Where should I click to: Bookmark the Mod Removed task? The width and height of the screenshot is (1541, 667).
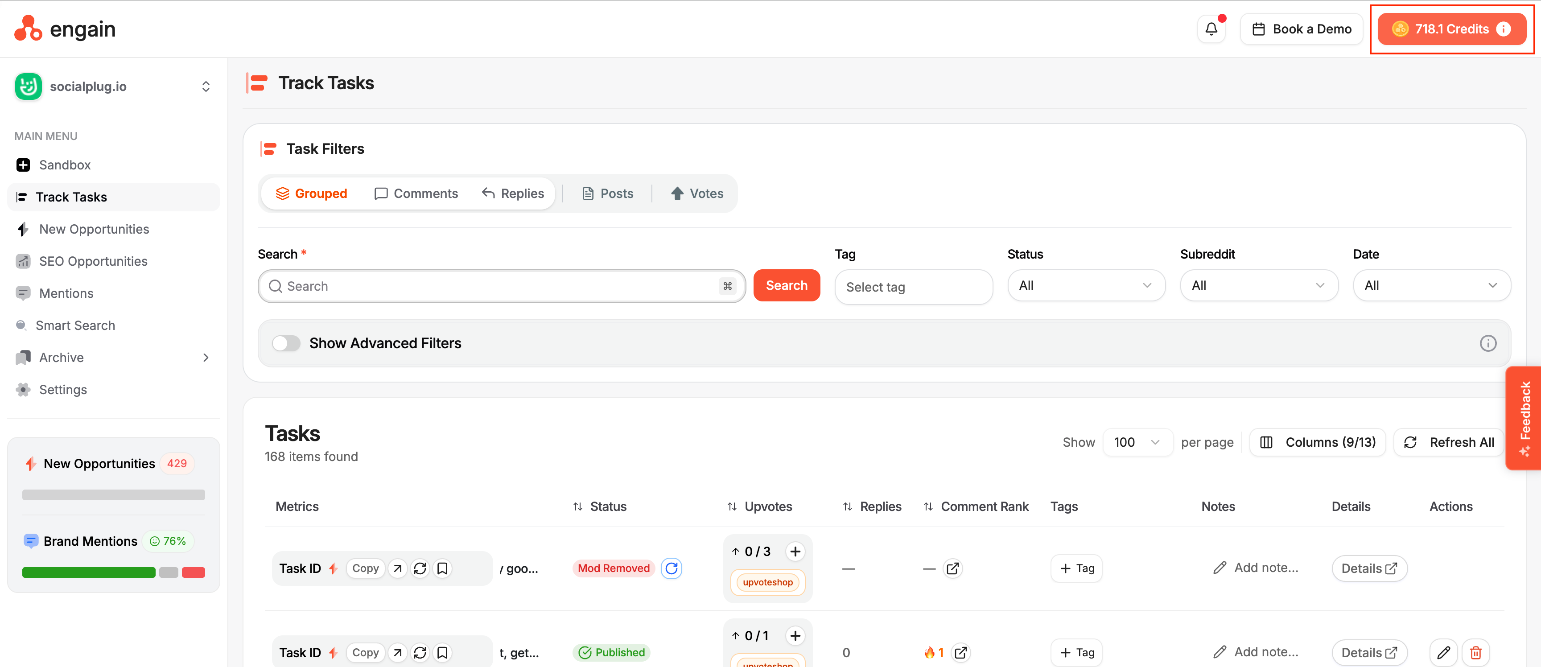click(442, 568)
